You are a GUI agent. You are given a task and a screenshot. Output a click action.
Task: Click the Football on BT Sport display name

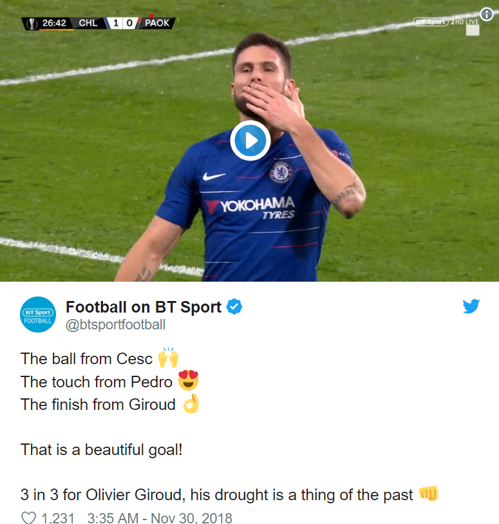click(x=145, y=307)
